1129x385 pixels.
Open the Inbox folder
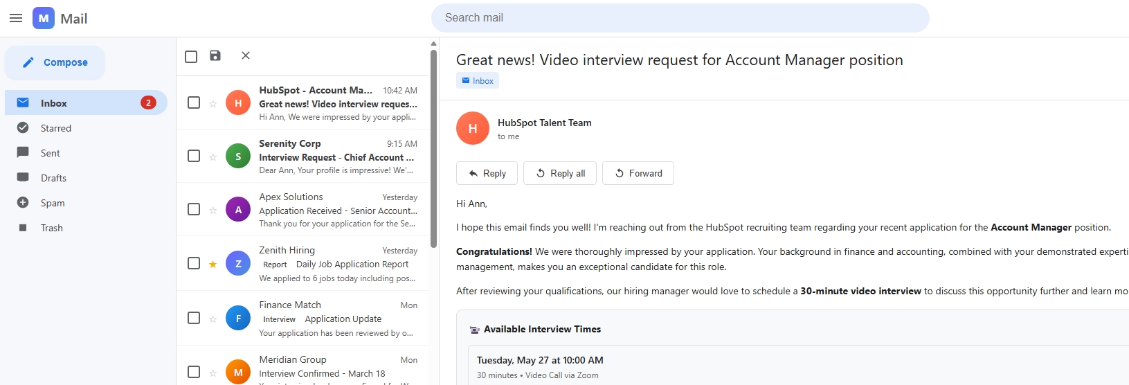click(86, 102)
